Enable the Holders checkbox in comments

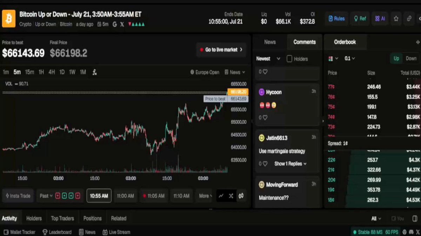[x=289, y=59]
